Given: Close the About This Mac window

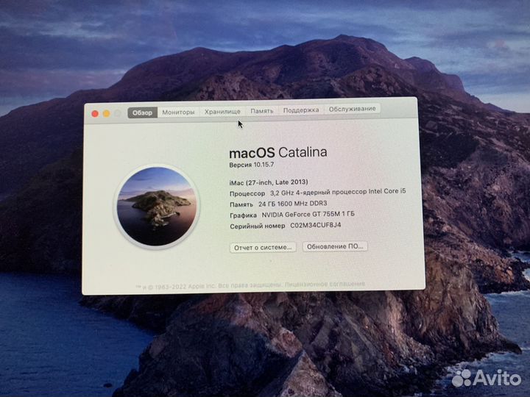Looking at the screenshot, I should click(95, 114).
